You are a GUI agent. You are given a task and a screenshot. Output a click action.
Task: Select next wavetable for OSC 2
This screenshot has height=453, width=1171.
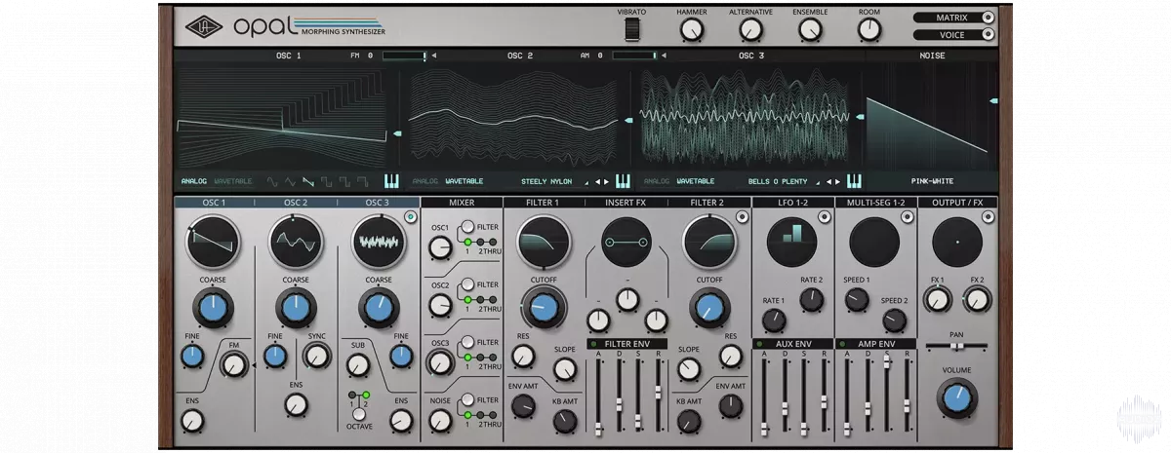(606, 181)
